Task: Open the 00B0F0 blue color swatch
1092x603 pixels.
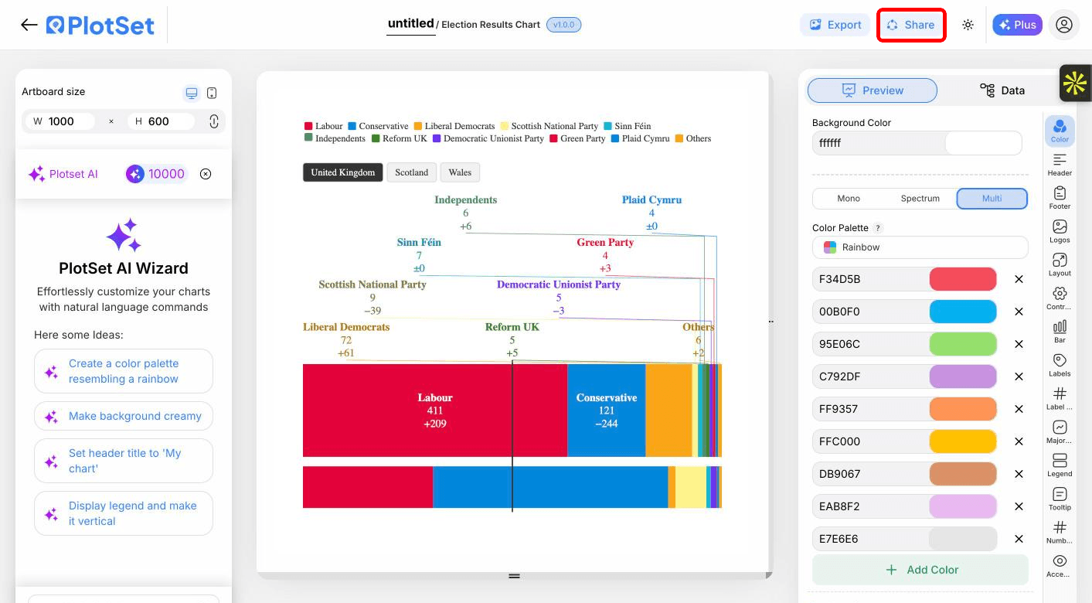Action: click(x=963, y=312)
